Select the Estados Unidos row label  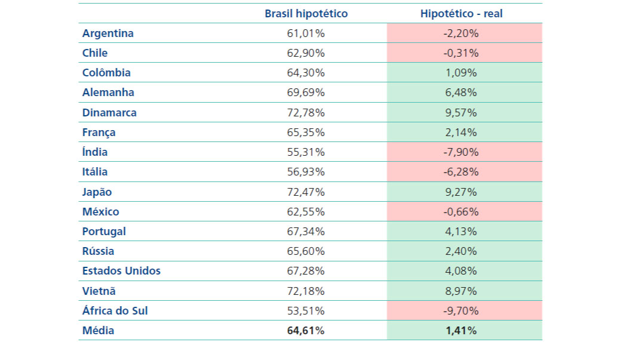pyautogui.click(x=121, y=271)
